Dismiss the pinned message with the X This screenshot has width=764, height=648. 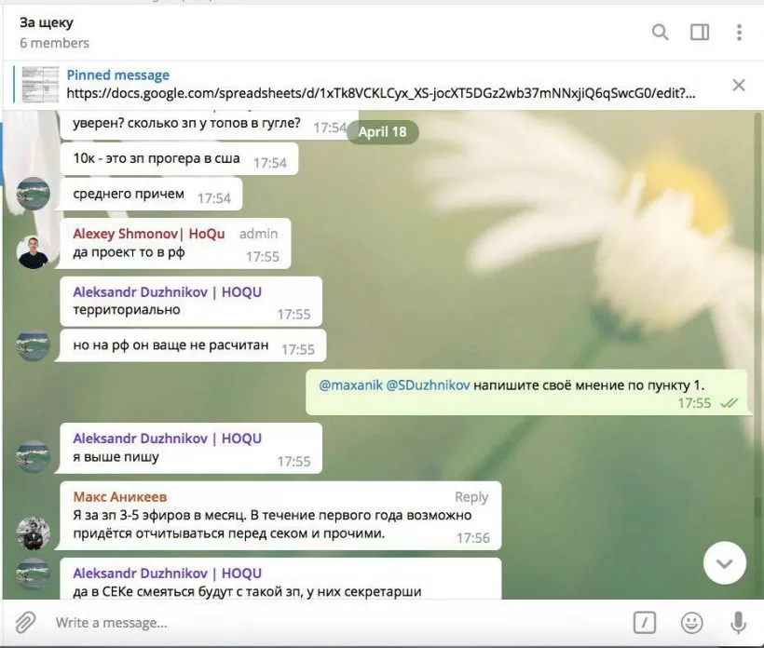point(739,84)
